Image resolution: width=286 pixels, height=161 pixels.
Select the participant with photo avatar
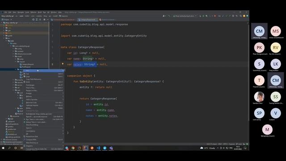[259, 97]
